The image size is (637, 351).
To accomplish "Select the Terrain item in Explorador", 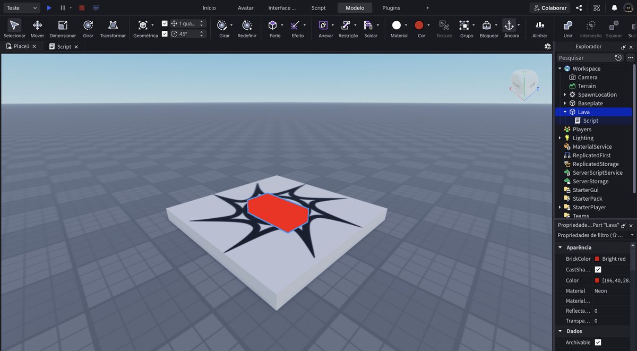I will tap(587, 86).
